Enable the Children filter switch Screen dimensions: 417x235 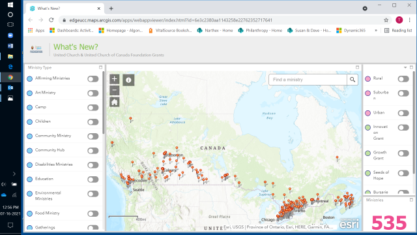click(93, 122)
